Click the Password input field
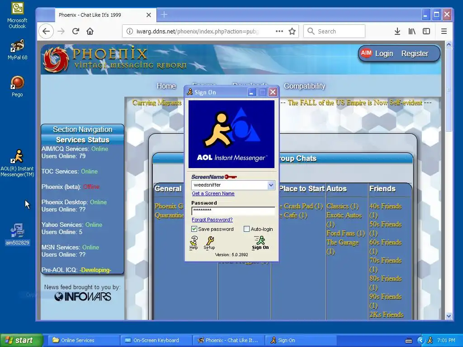 [x=233, y=211]
